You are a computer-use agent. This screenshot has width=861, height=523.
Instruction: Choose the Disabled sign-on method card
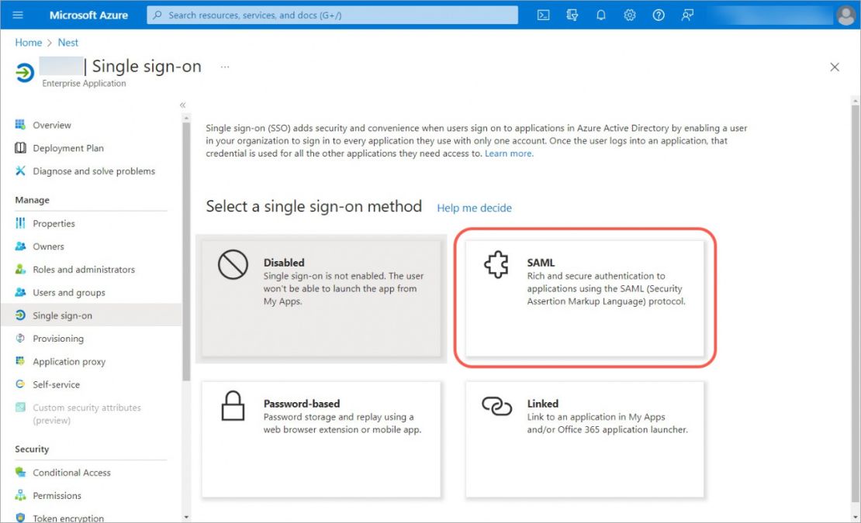coord(321,298)
